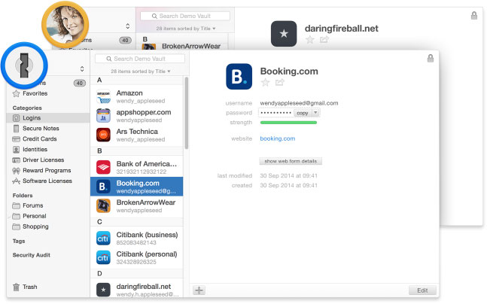
Task: Click the large Booking.com logo icon
Action: 239,77
